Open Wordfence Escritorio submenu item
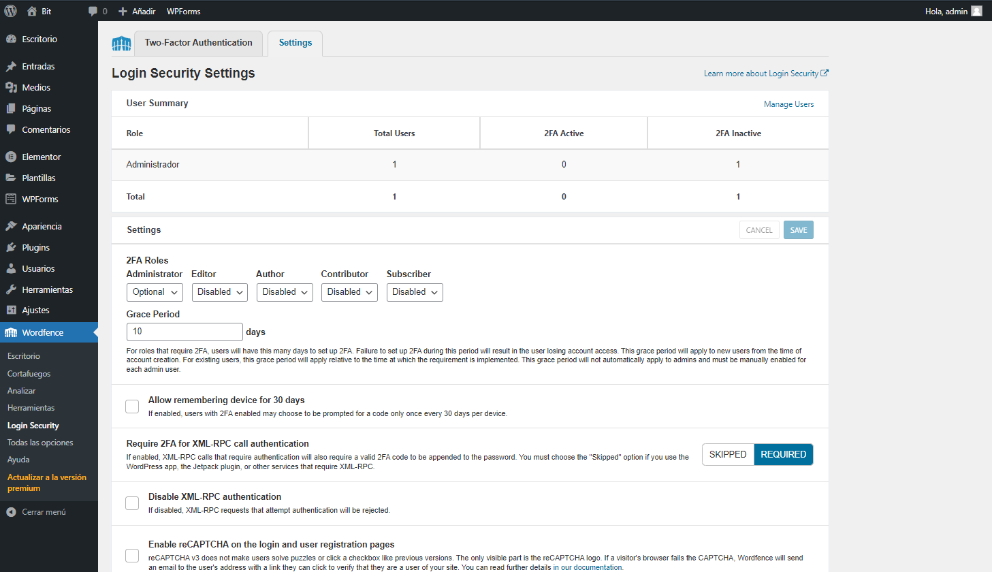Viewport: 992px width, 572px height. tap(24, 356)
